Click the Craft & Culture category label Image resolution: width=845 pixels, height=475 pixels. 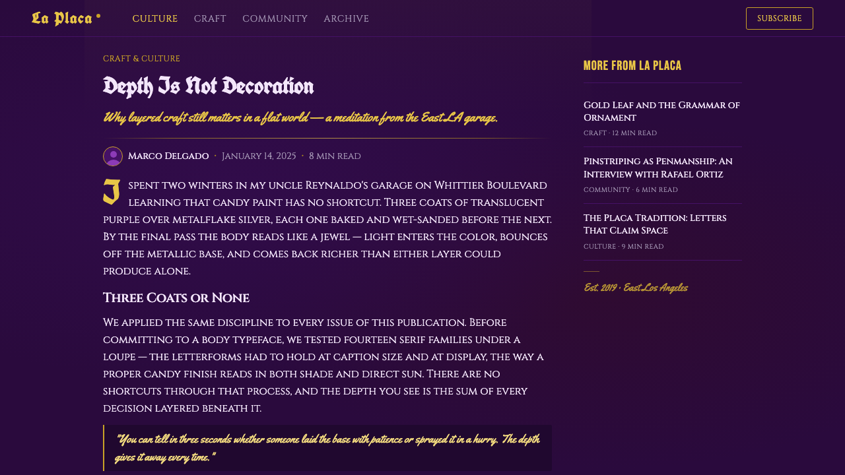[x=141, y=59]
